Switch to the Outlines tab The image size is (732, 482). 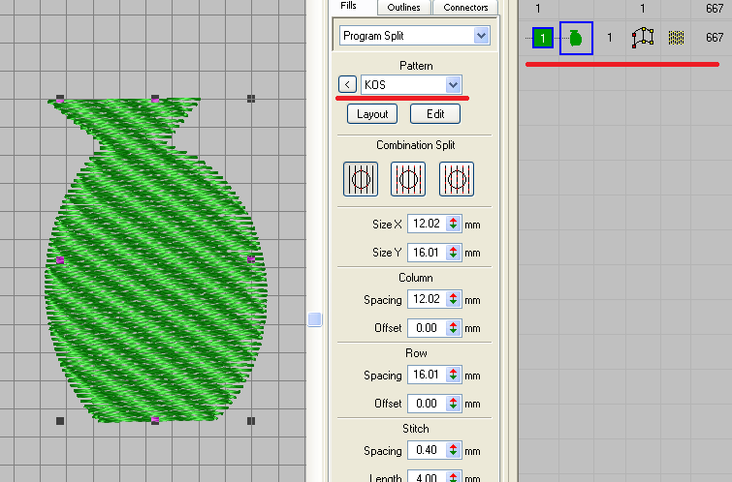tap(403, 8)
